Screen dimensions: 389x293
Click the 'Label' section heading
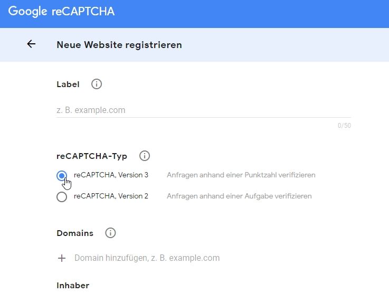[x=68, y=84]
